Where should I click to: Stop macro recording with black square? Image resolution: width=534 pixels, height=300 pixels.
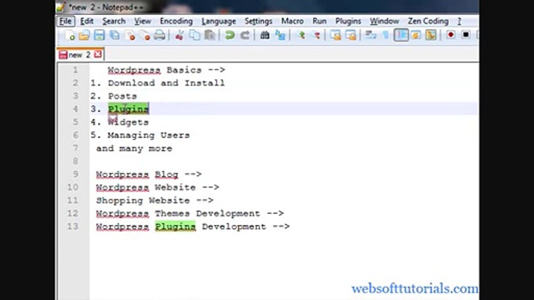[466, 35]
